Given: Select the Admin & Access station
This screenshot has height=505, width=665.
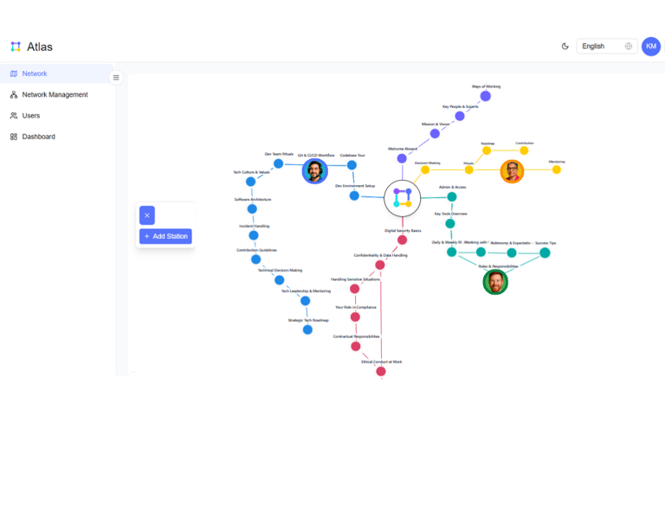Looking at the screenshot, I should pos(452,196).
